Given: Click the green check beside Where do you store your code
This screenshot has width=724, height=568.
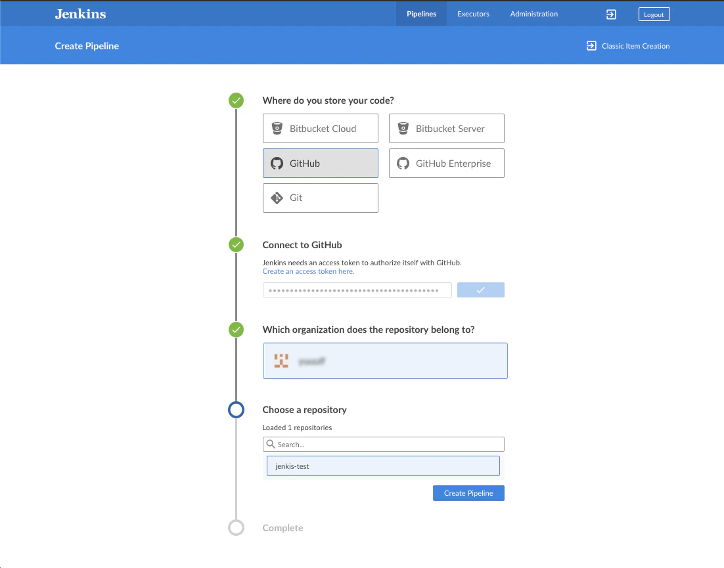Looking at the screenshot, I should pos(236,100).
